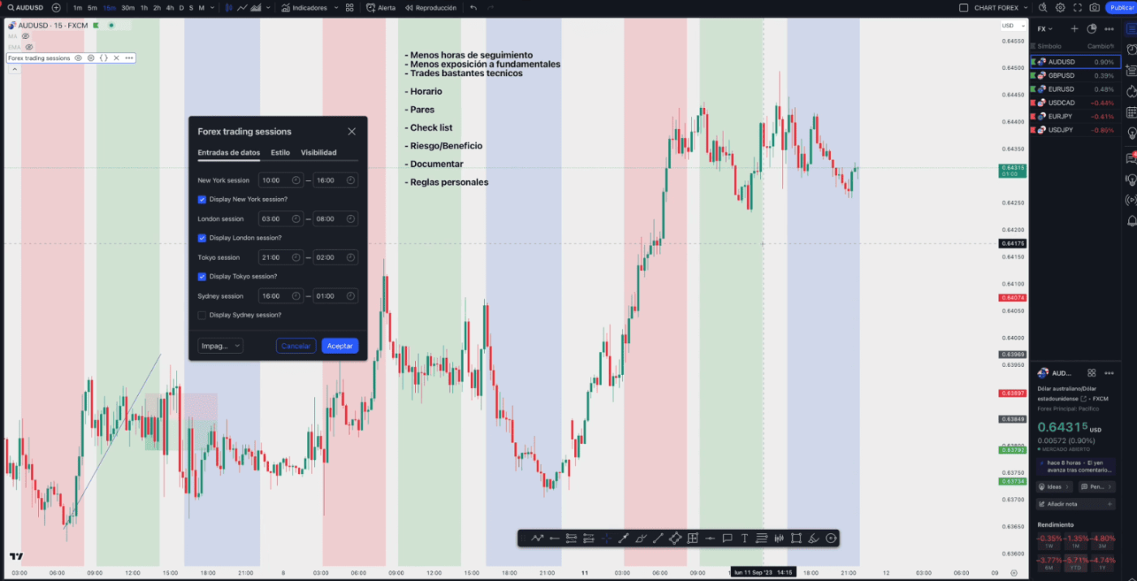Open the indicator templates grid icon

point(350,7)
